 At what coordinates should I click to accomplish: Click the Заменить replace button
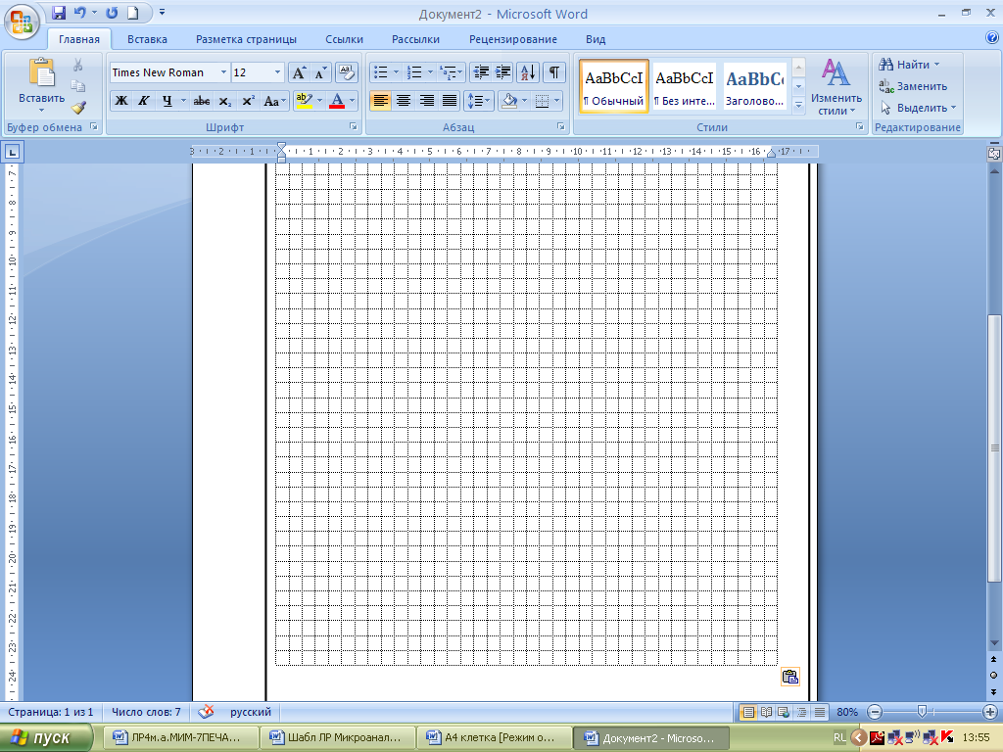pos(913,86)
